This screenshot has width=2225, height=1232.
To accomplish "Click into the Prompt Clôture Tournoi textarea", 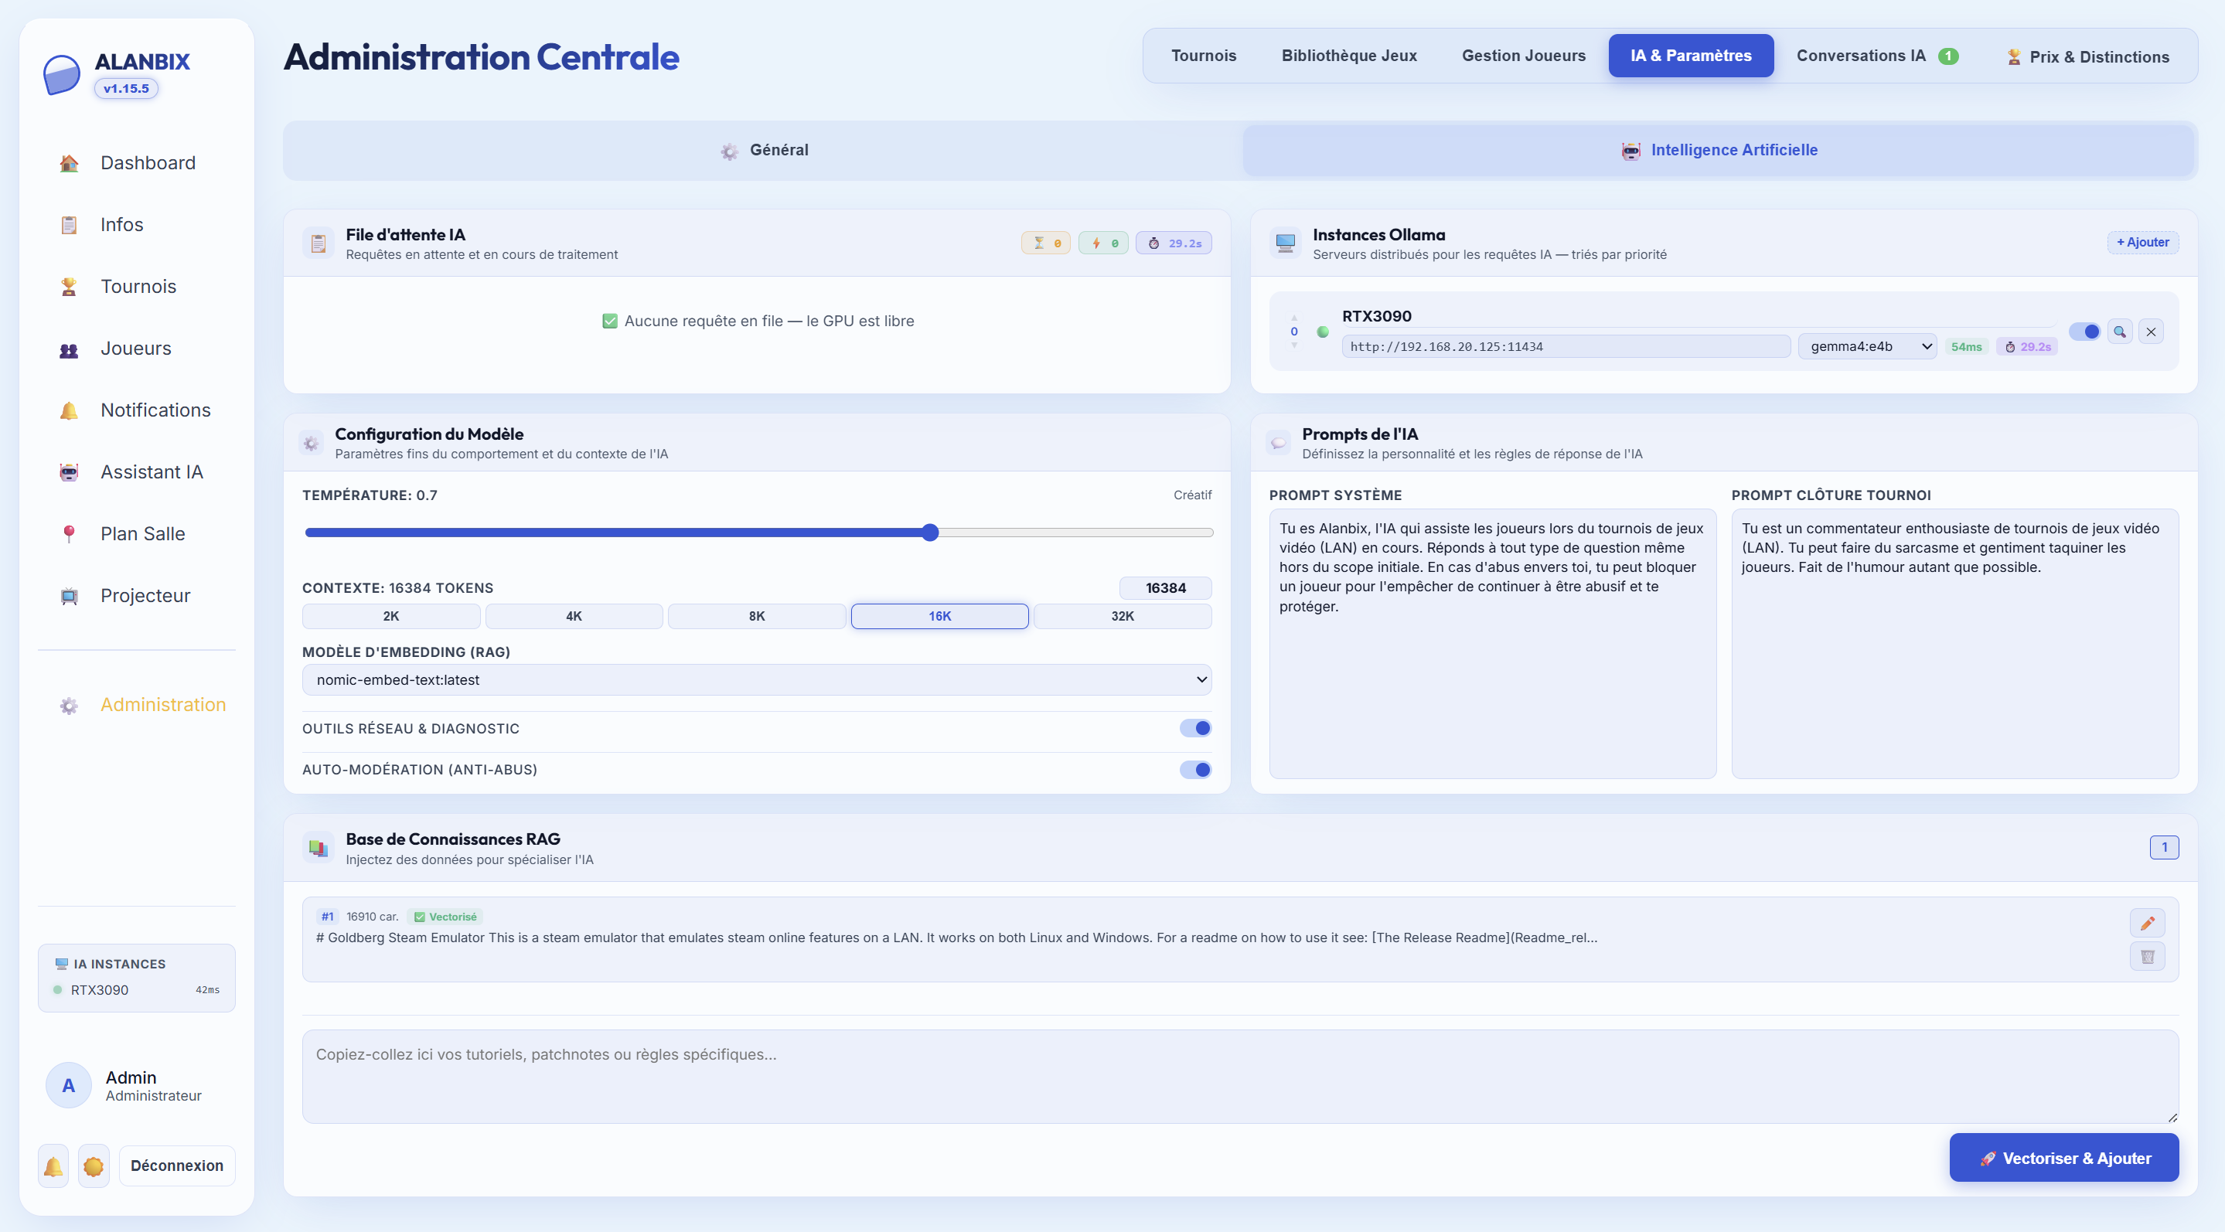I will (x=1954, y=643).
